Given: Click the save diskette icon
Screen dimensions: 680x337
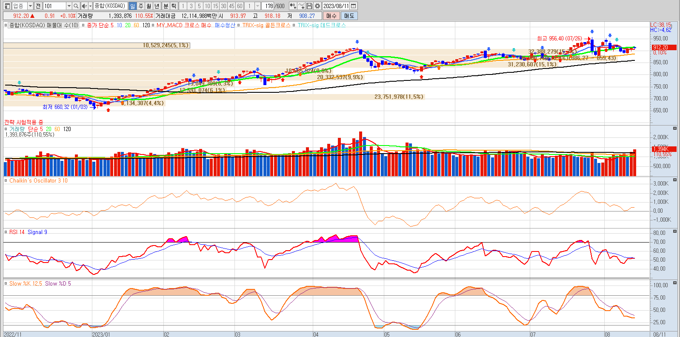Looking at the screenshot, I should [x=309, y=6].
